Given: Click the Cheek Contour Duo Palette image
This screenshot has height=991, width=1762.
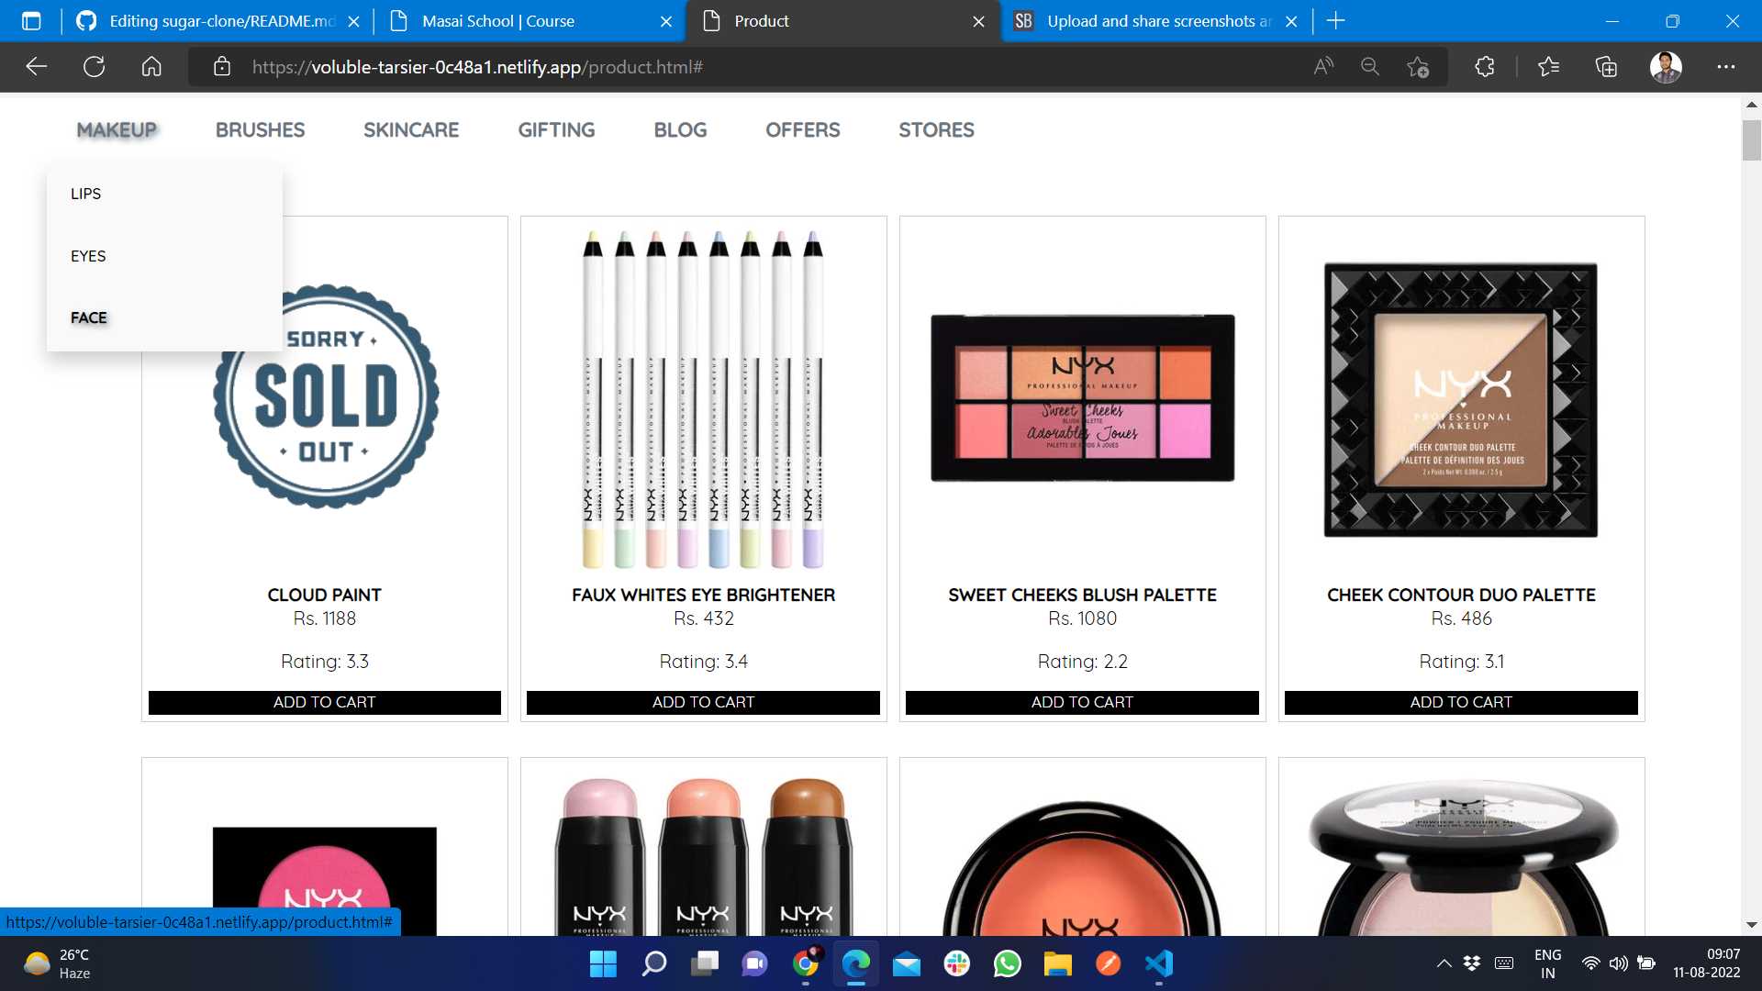Looking at the screenshot, I should point(1461,400).
